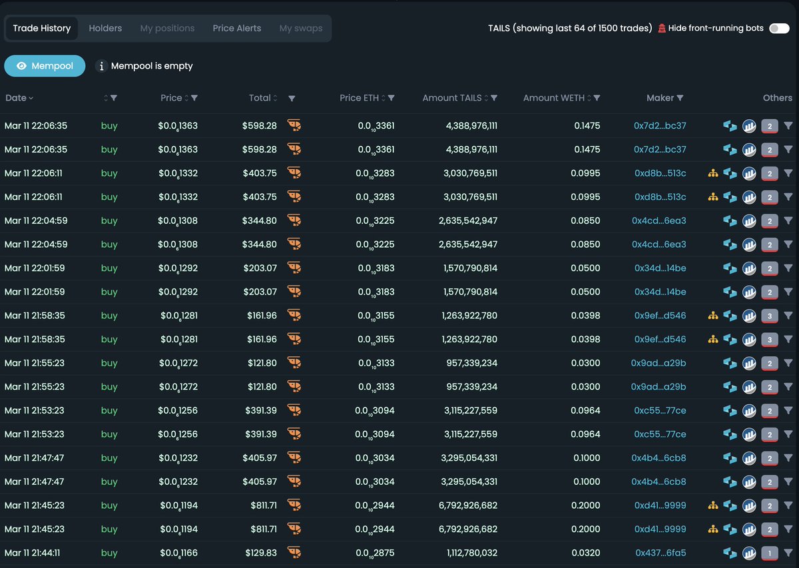The height and width of the screenshot is (568, 799).
Task: Open the My positions tab
Action: tap(167, 29)
